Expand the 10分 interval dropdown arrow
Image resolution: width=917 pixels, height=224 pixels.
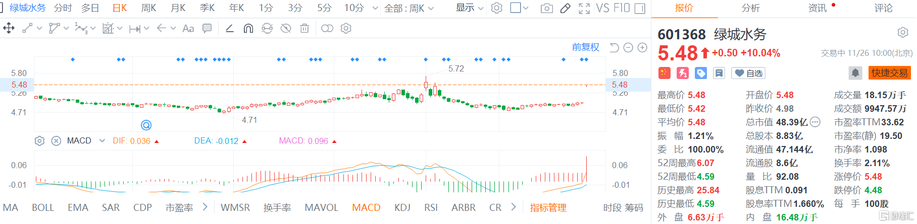point(375,8)
